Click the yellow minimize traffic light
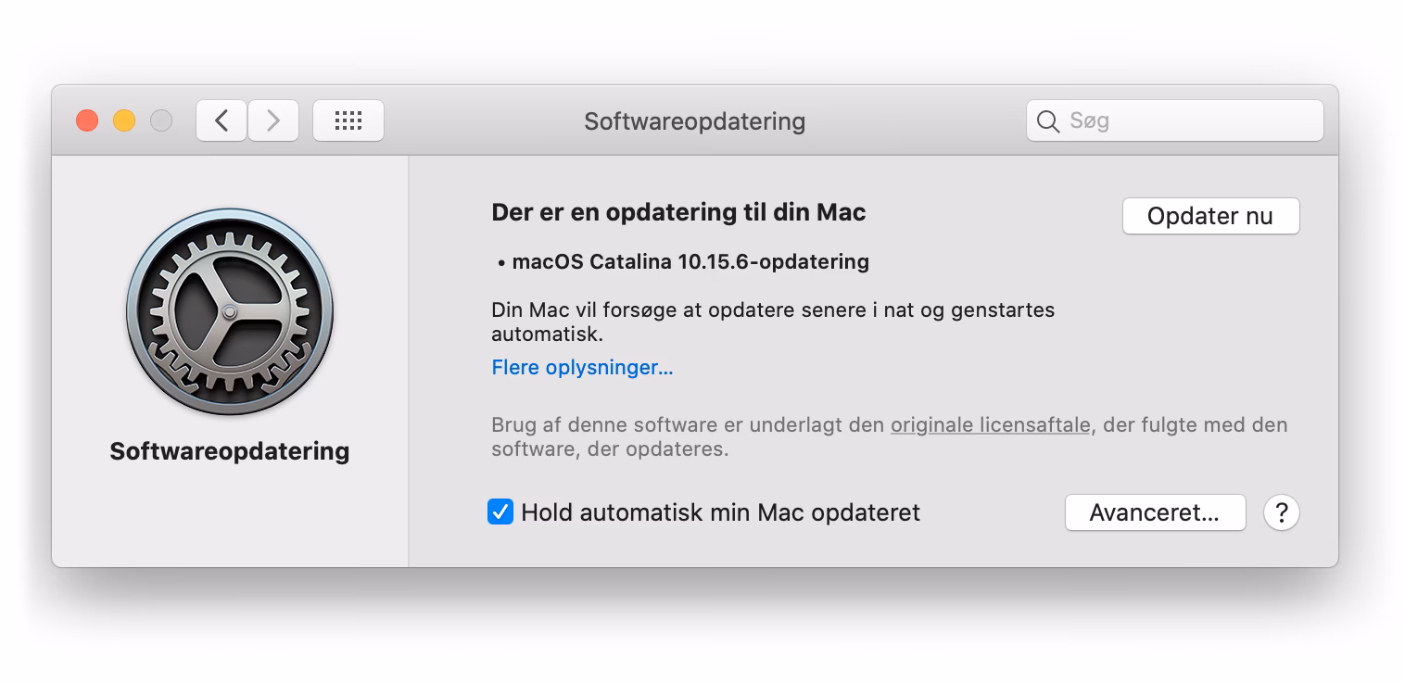This screenshot has height=682, width=1405. [124, 120]
